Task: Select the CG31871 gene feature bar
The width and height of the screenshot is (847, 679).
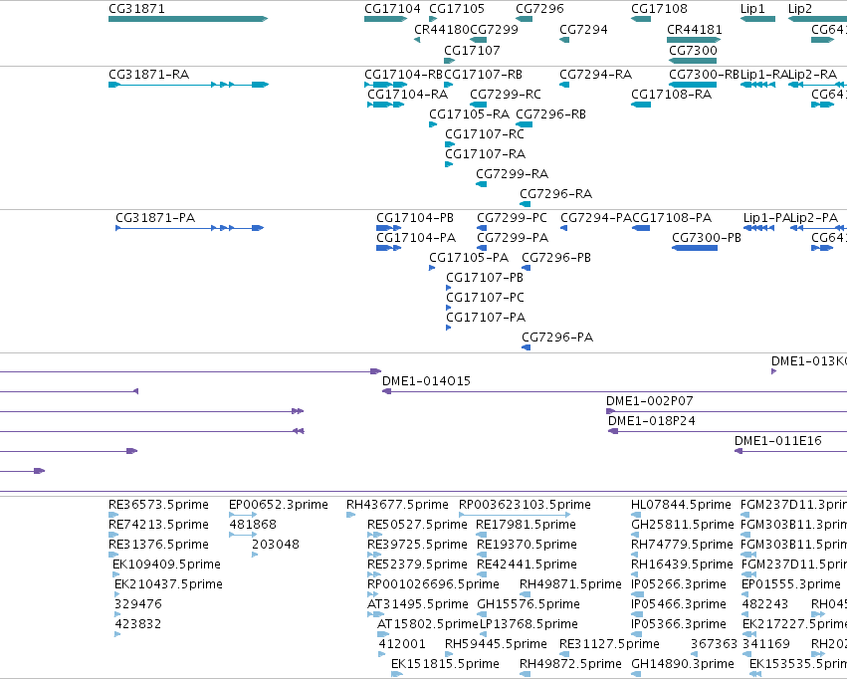Action: pyautogui.click(x=188, y=19)
